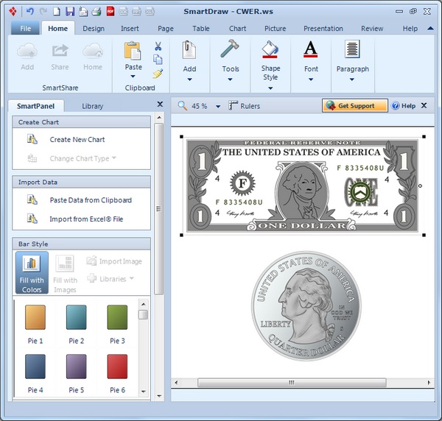The height and width of the screenshot is (421, 442).
Task: Click Import from Excel File
Action: point(85,219)
